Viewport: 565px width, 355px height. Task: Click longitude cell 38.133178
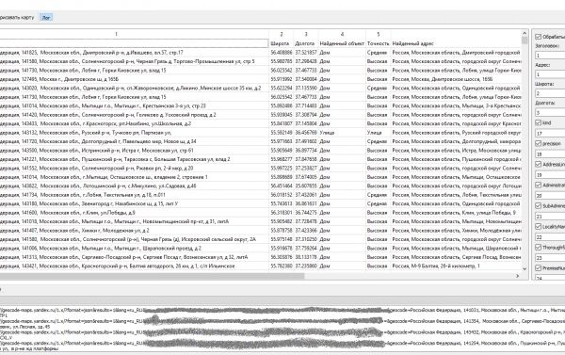(x=306, y=257)
